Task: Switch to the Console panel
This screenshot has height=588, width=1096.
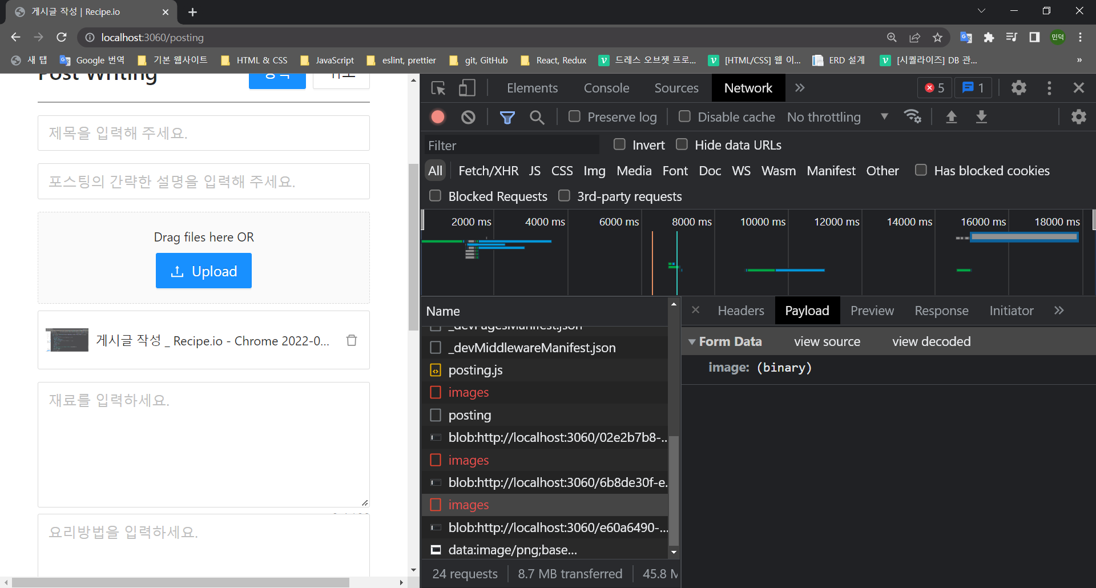Action: point(606,88)
